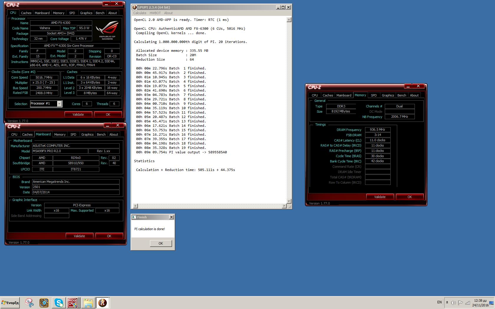Click Validate in top-left CPU-Z CPU window
This screenshot has width=495, height=309.
[x=78, y=114]
